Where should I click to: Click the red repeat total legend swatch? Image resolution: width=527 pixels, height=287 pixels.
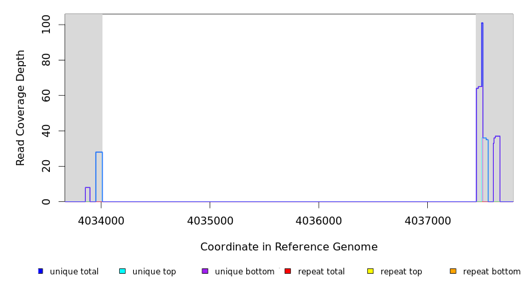click(287, 271)
